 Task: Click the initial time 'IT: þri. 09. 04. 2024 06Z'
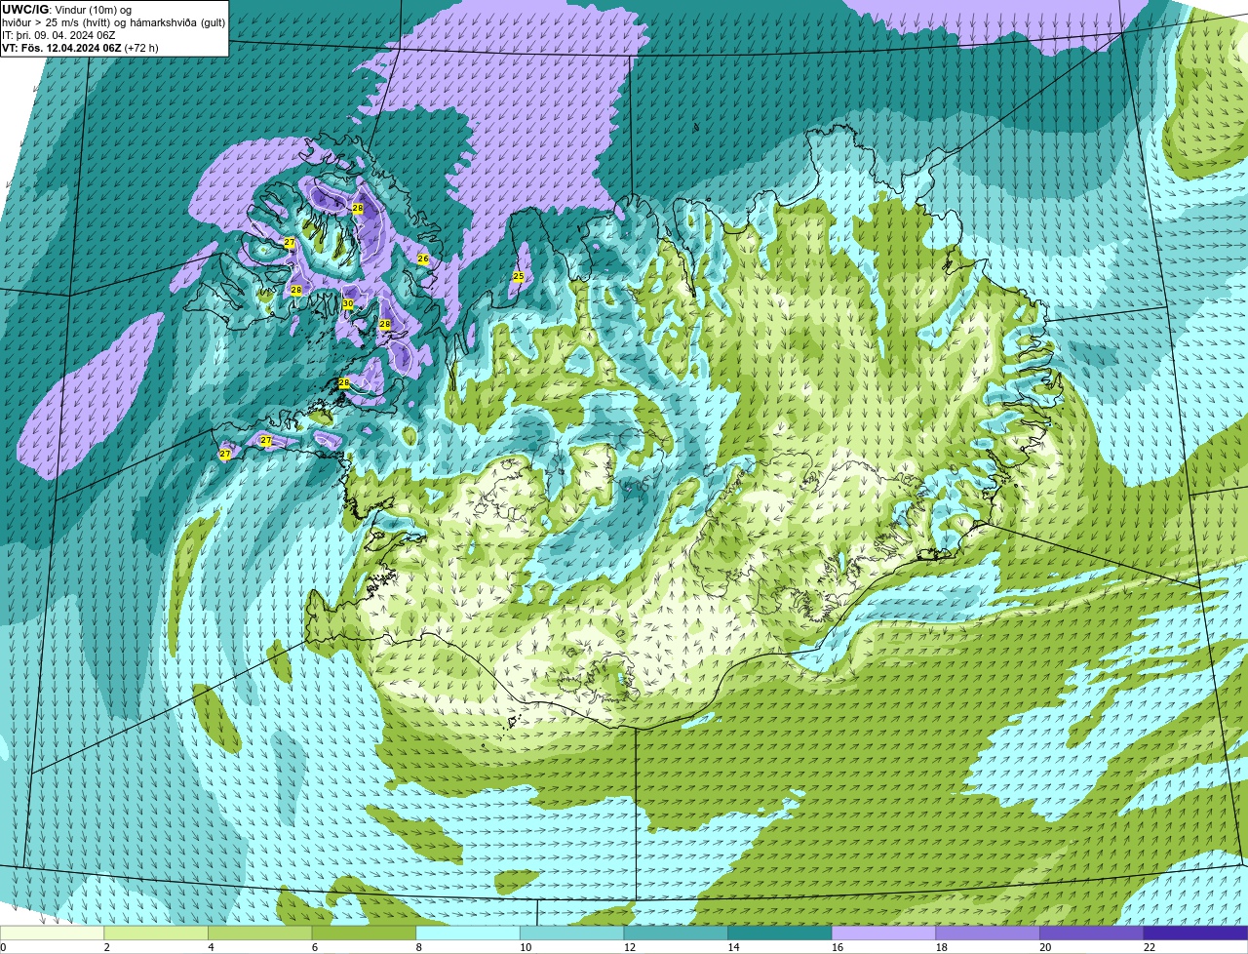tap(58, 35)
